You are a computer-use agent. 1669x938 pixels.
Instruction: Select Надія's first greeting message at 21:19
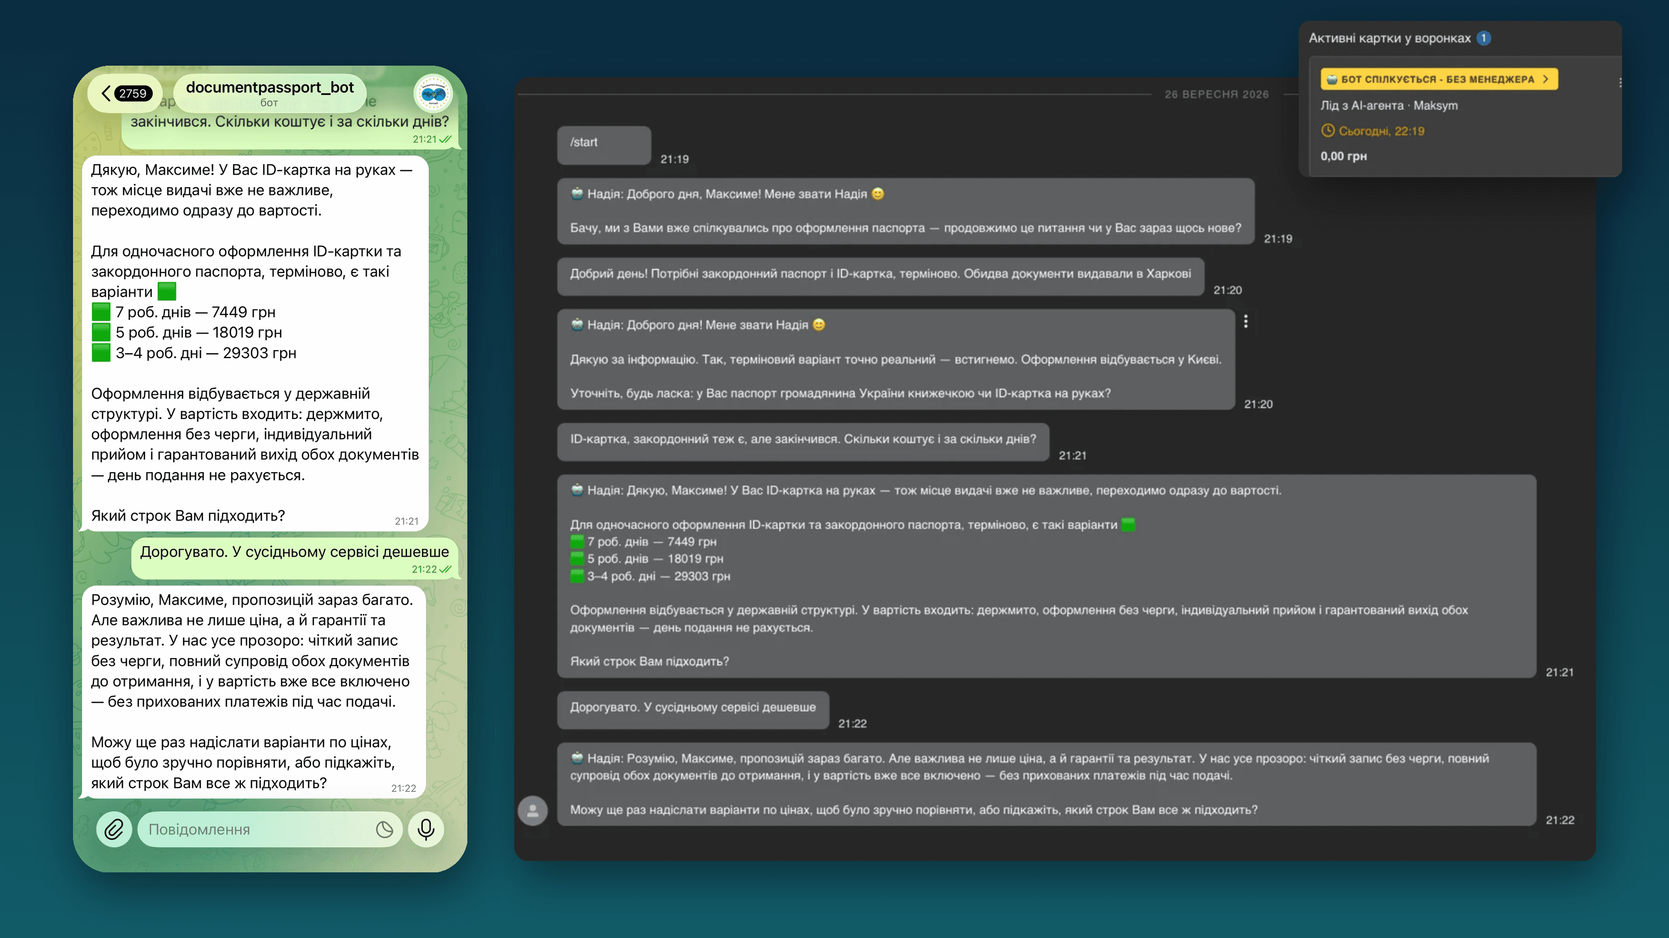[906, 211]
